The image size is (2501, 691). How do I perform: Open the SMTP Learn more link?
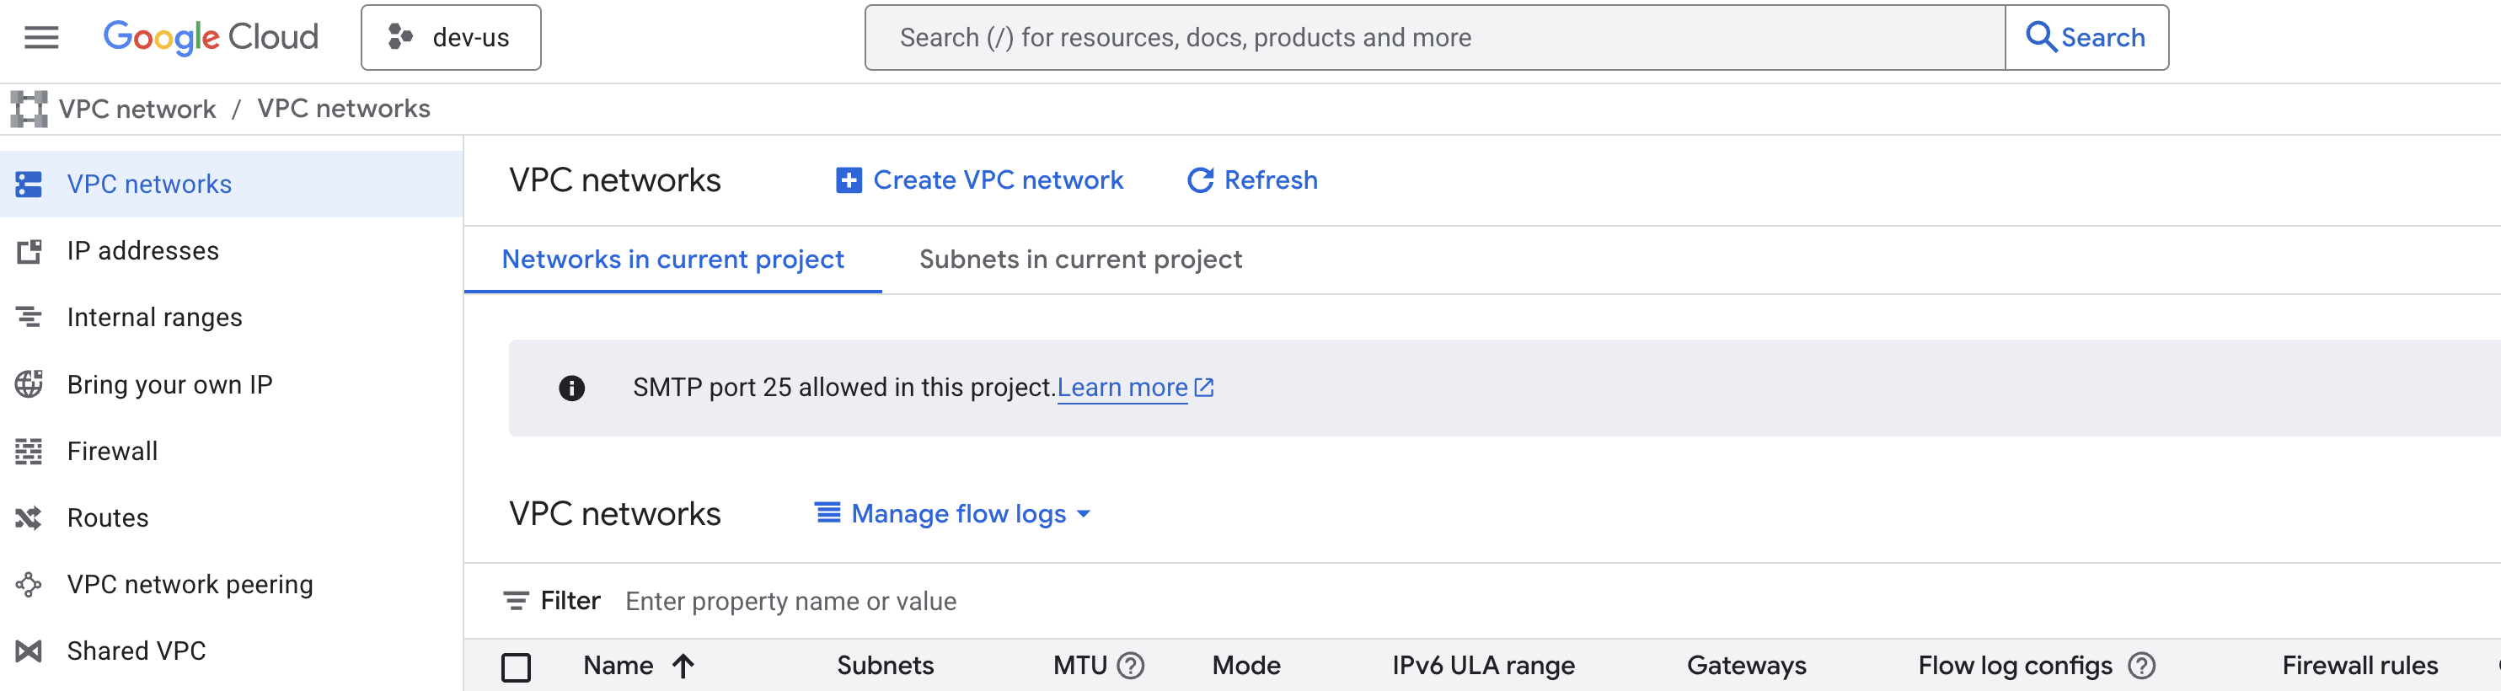tap(1123, 388)
